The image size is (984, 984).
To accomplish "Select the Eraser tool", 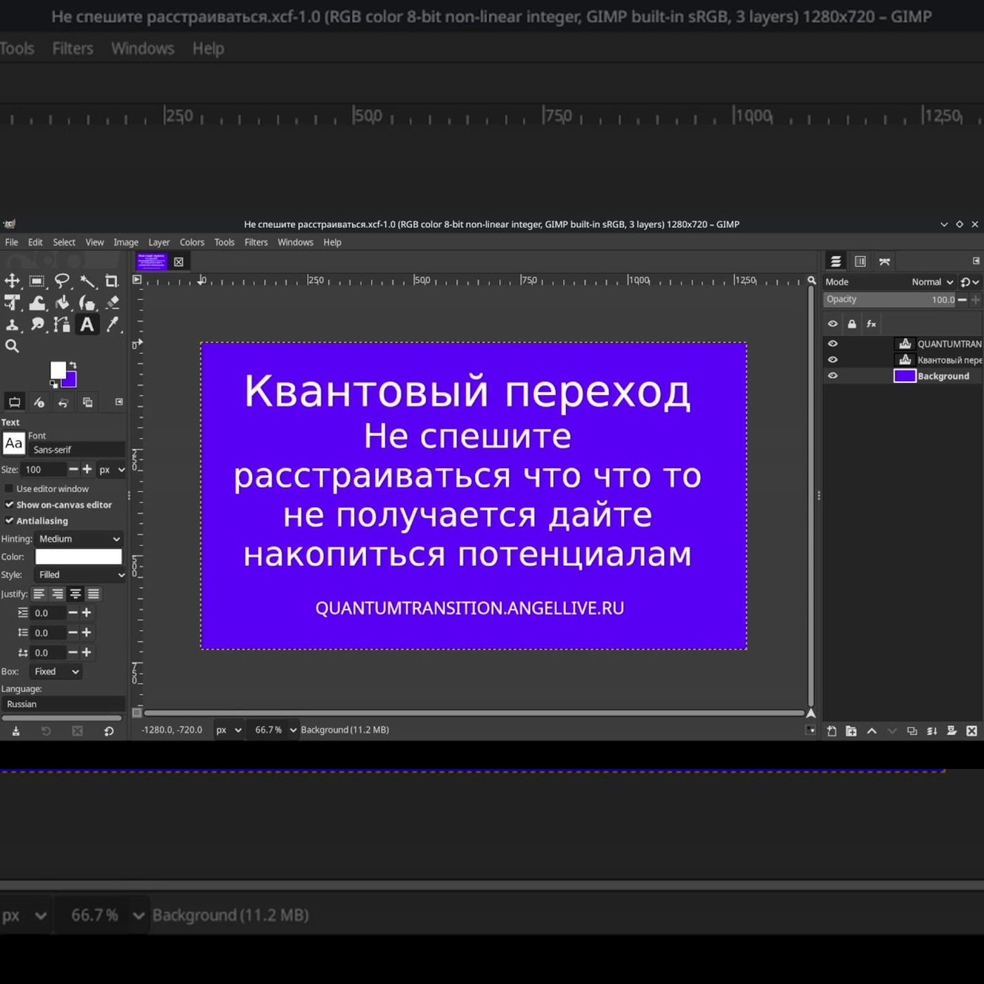I will point(112,303).
